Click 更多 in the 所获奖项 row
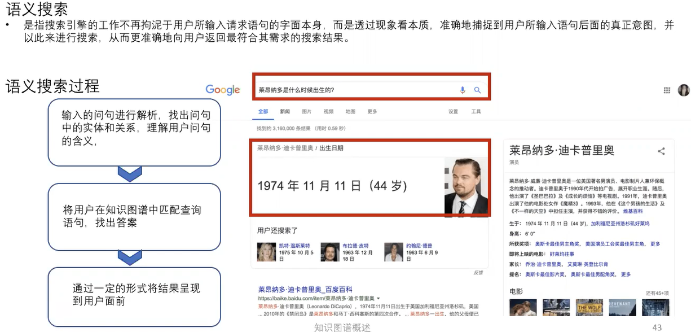 click(655, 244)
